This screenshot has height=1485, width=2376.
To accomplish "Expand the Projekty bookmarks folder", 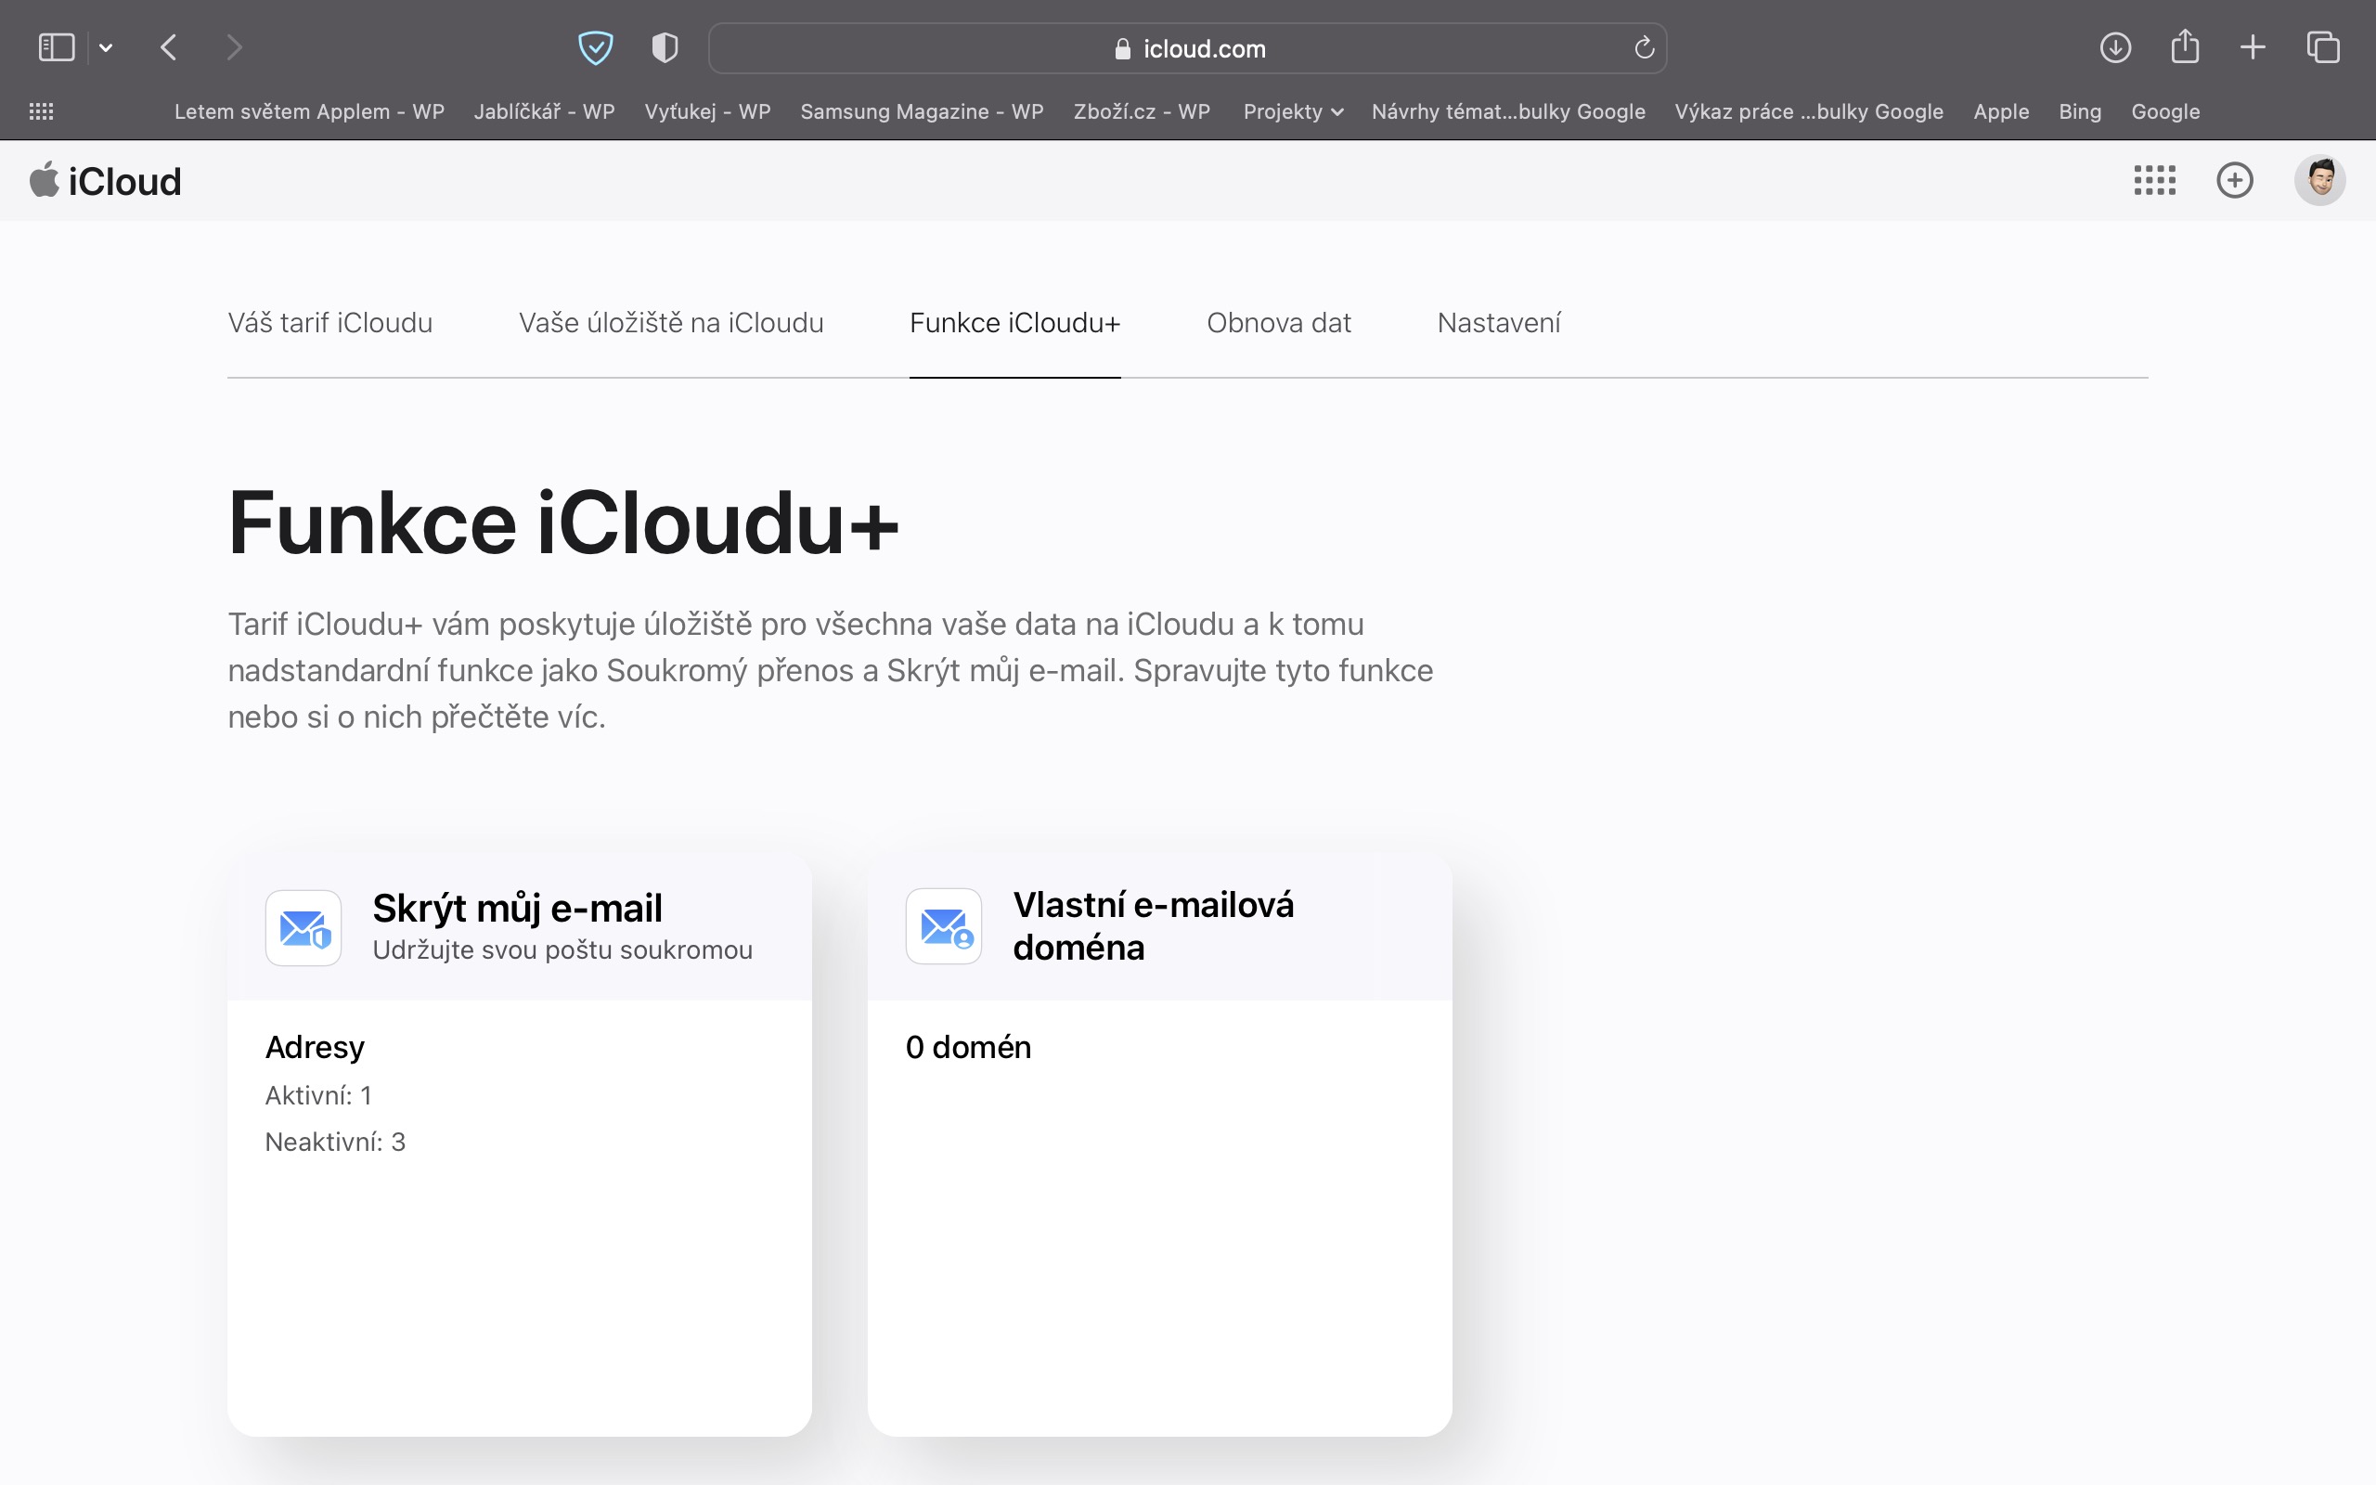I will tap(1292, 112).
